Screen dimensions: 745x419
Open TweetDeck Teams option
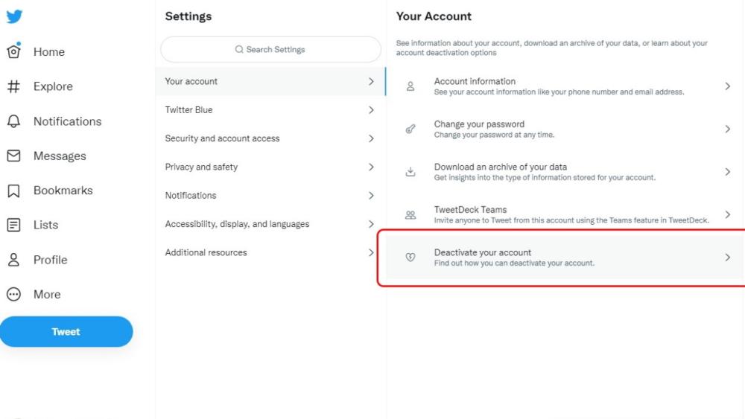(470, 214)
